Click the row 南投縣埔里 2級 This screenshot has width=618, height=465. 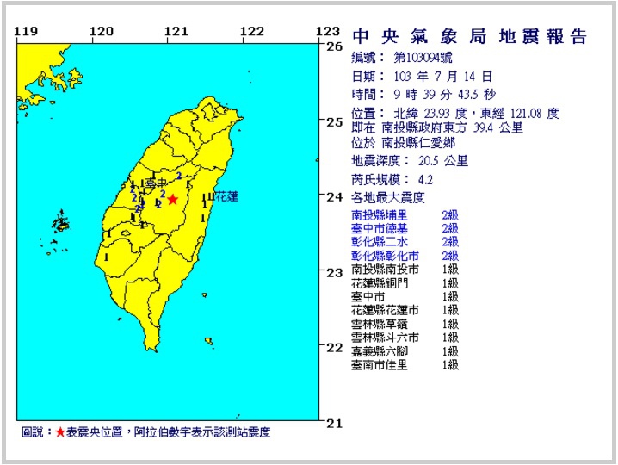405,215
